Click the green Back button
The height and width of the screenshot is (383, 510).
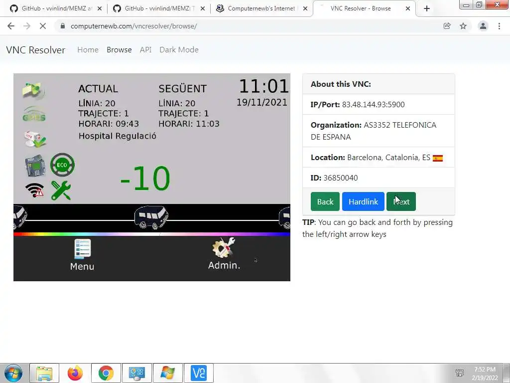tap(325, 201)
